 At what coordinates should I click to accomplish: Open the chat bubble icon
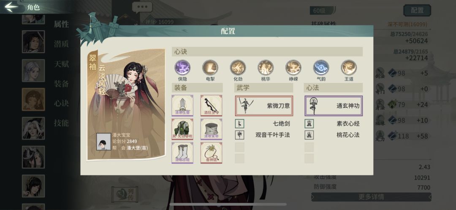click(142, 7)
